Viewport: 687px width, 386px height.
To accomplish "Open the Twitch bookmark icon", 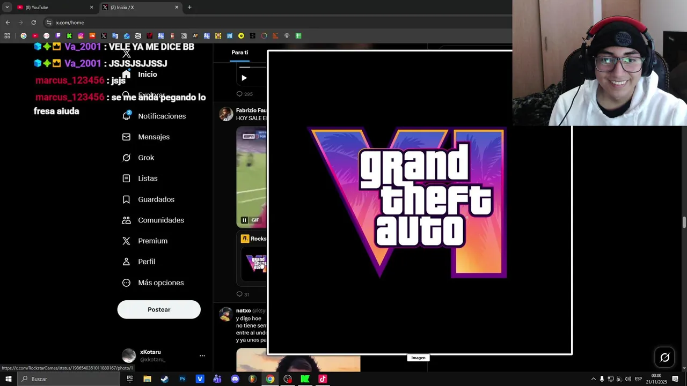I will click(x=58, y=36).
